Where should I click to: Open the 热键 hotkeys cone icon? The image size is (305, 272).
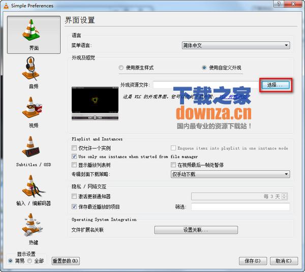point(32,225)
